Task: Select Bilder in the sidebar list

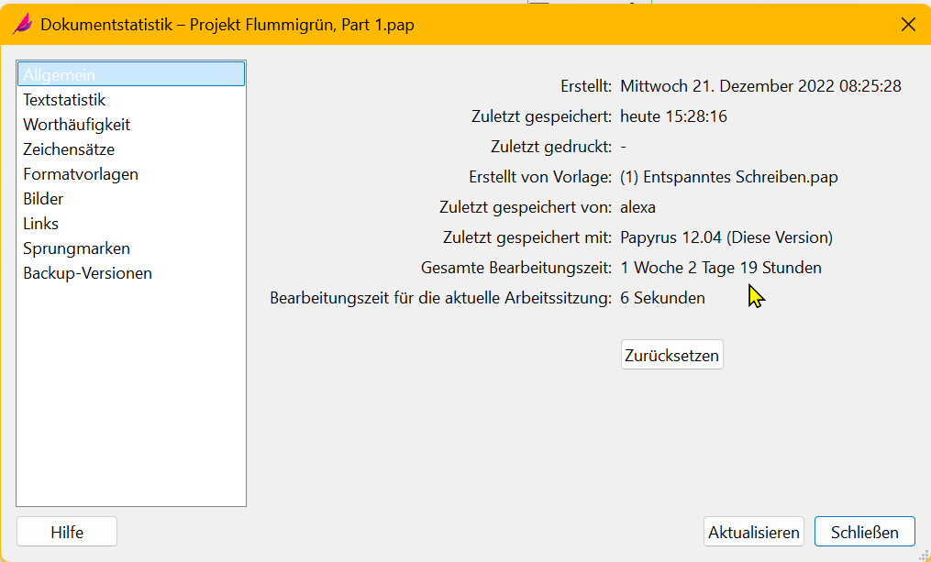Action: coord(43,199)
